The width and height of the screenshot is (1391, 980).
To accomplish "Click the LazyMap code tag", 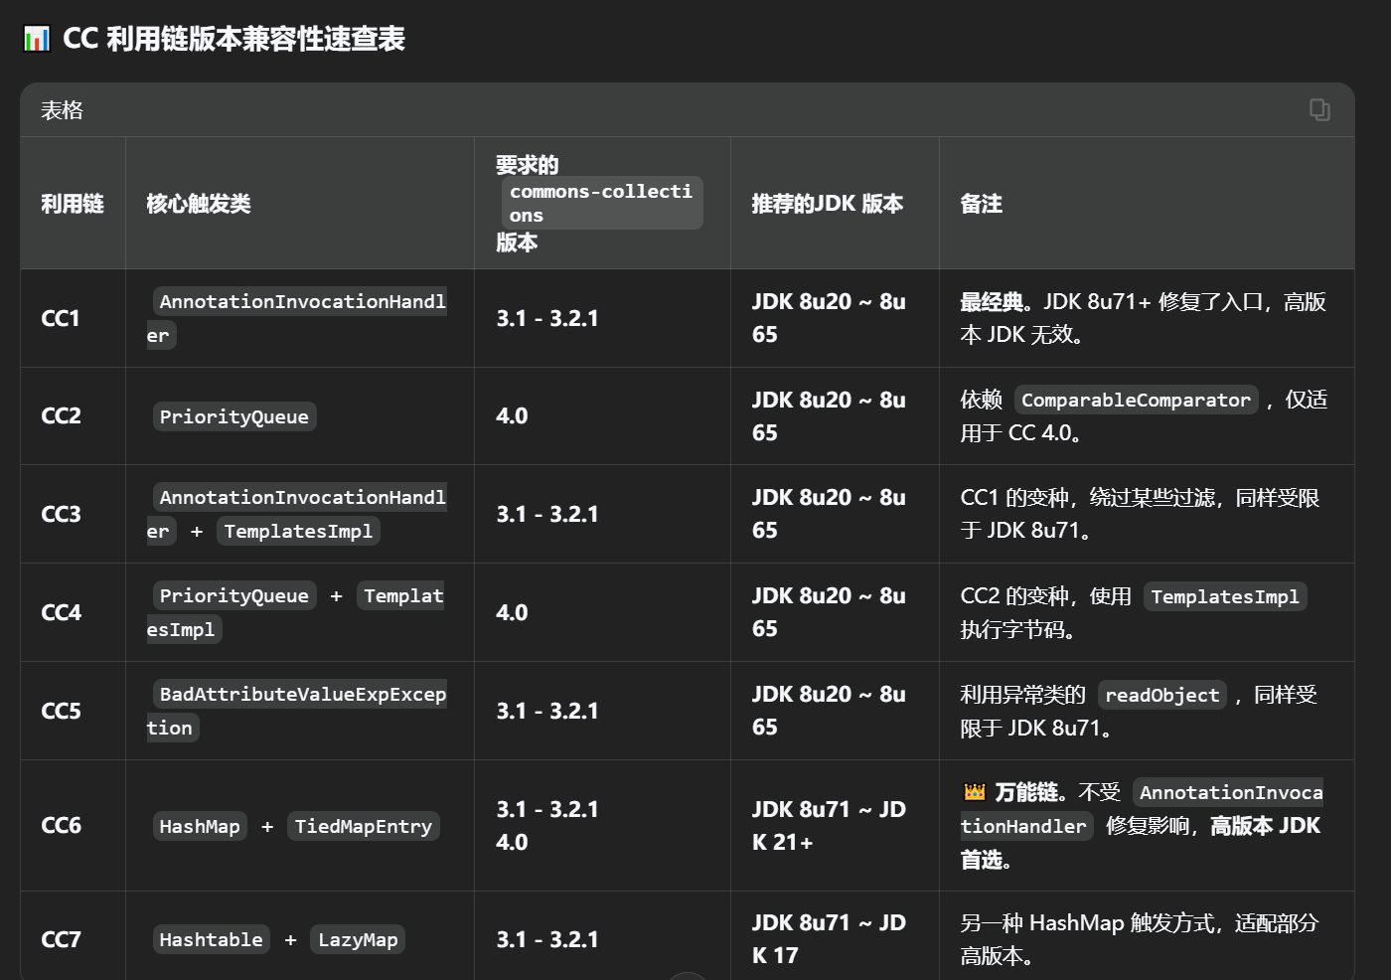I will (358, 939).
